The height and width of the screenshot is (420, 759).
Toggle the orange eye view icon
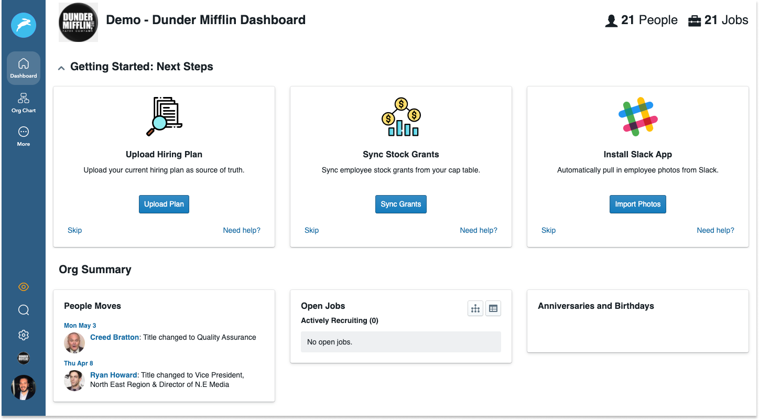click(24, 287)
